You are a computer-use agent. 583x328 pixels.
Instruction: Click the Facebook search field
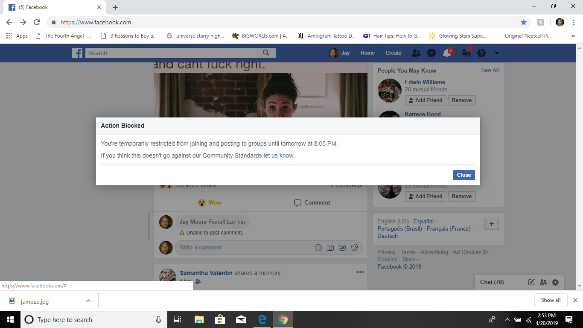[x=171, y=53]
